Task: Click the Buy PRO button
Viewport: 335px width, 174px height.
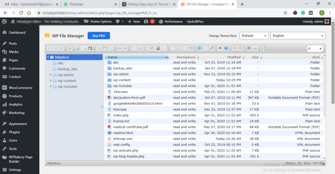Action: pyautogui.click(x=99, y=36)
